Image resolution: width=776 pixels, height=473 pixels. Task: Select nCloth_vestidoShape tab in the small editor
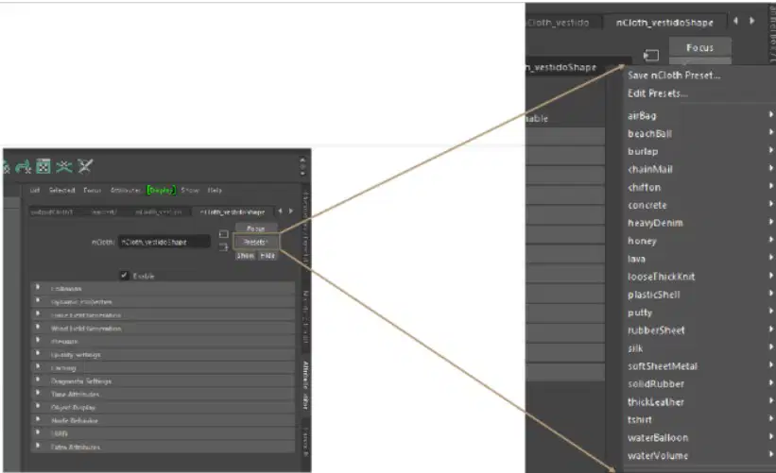pyautogui.click(x=233, y=212)
